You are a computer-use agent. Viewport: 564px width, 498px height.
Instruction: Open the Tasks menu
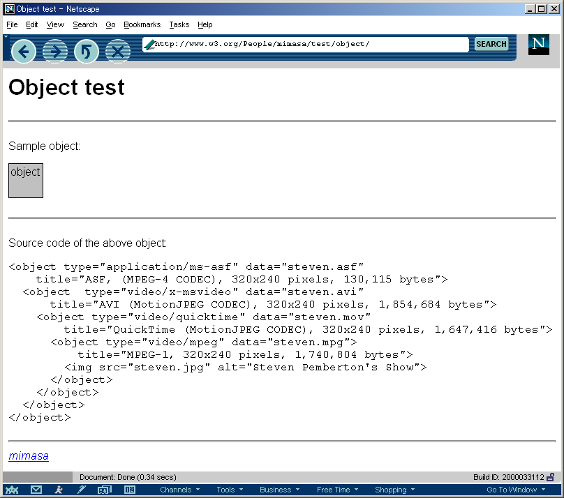(x=179, y=24)
